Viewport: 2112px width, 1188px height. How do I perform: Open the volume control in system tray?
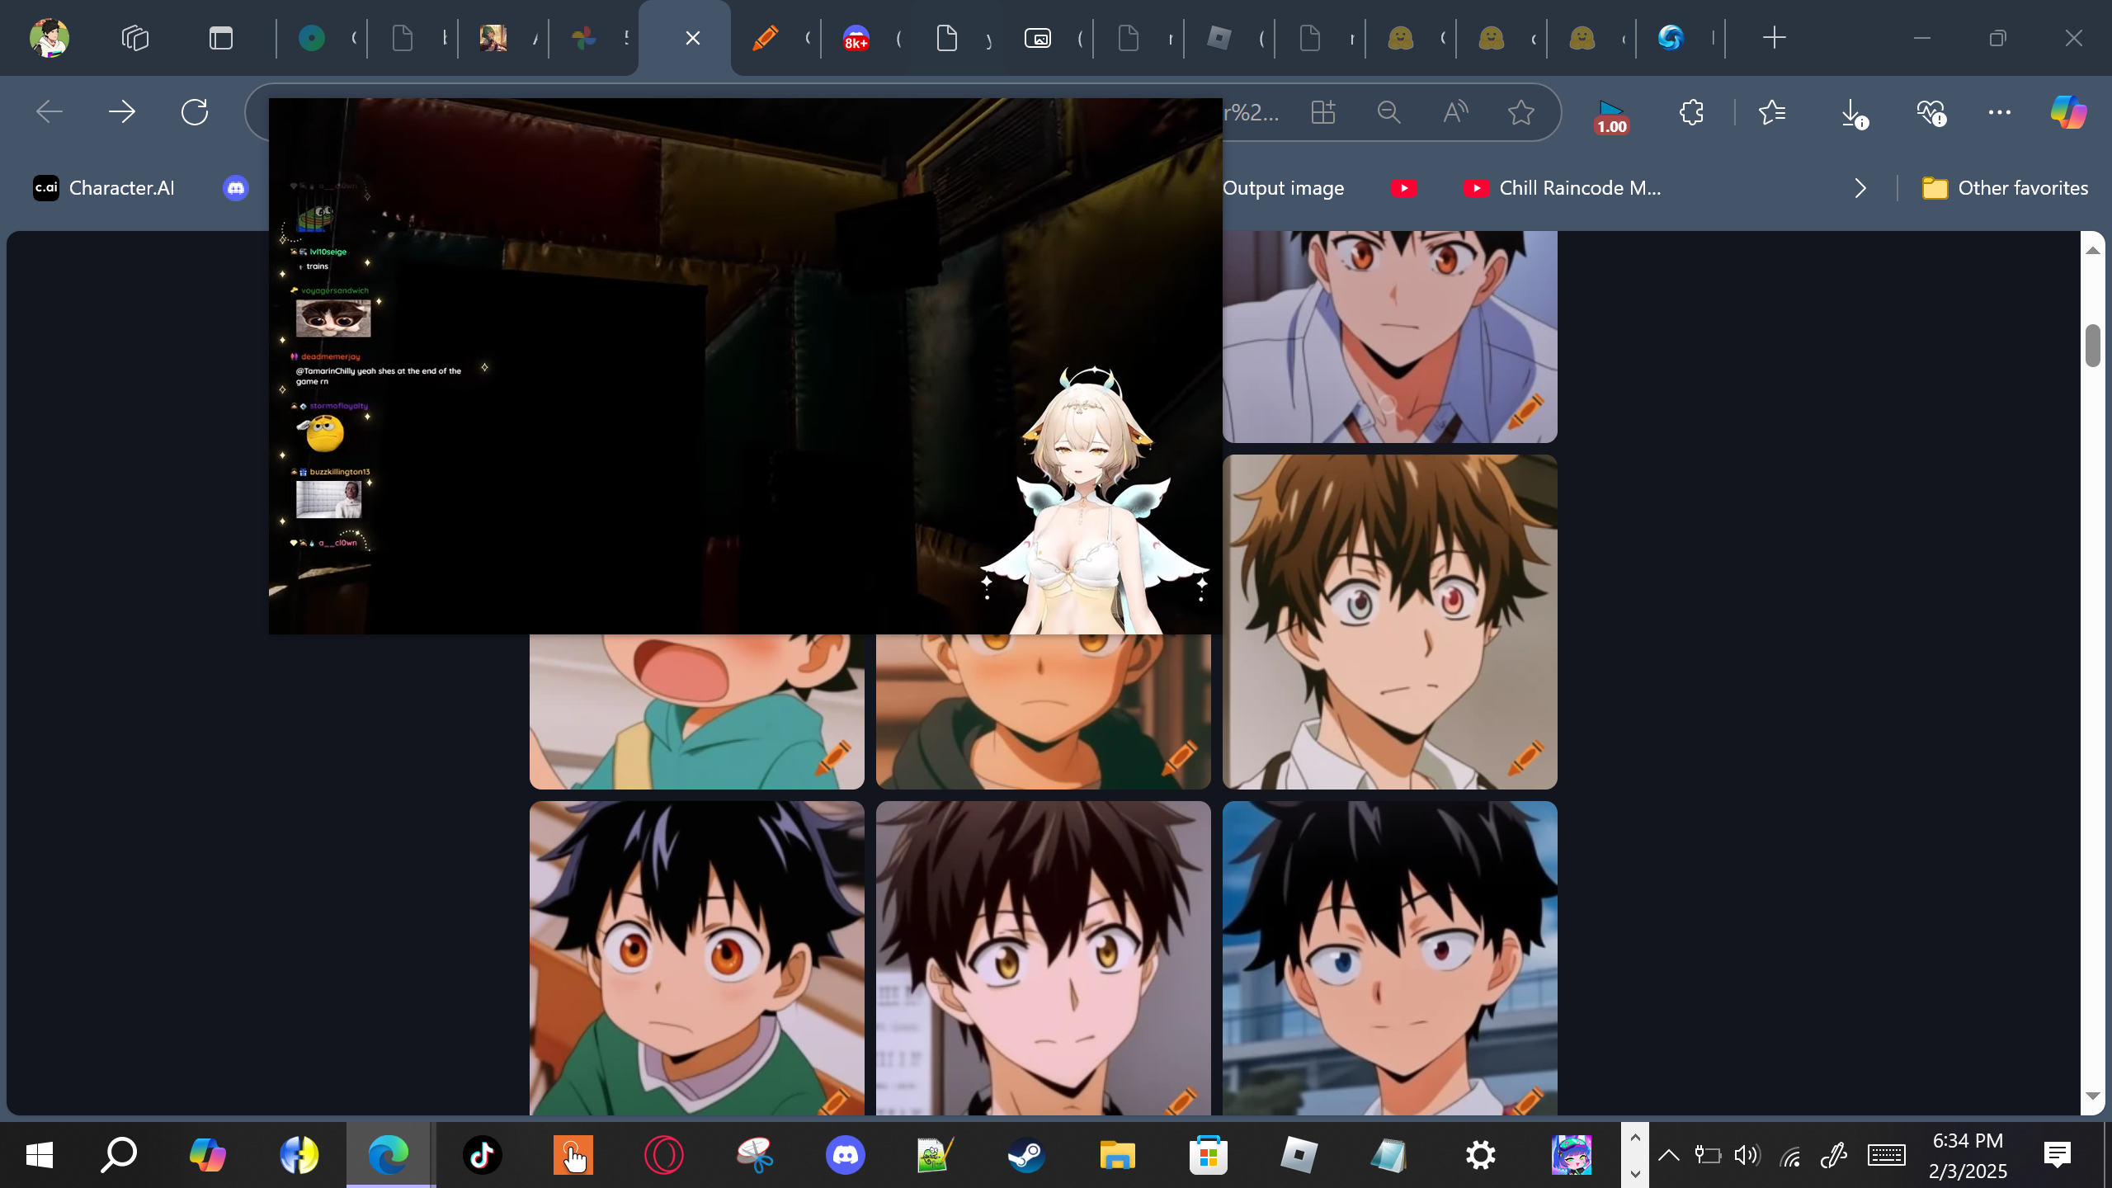tap(1747, 1155)
